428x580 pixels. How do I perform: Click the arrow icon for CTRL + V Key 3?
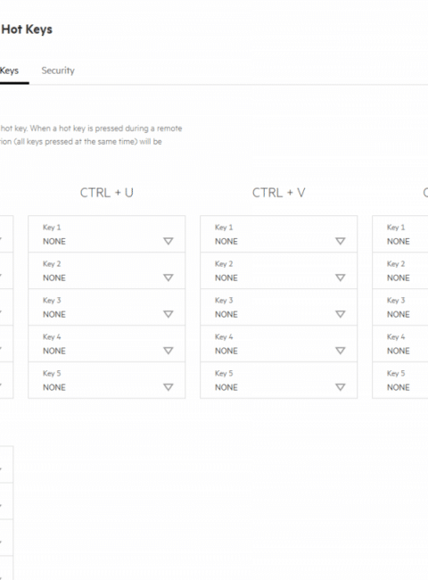[x=341, y=314]
